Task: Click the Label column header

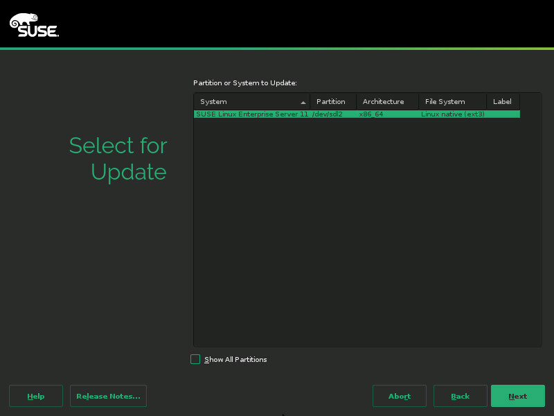Action: click(x=502, y=101)
